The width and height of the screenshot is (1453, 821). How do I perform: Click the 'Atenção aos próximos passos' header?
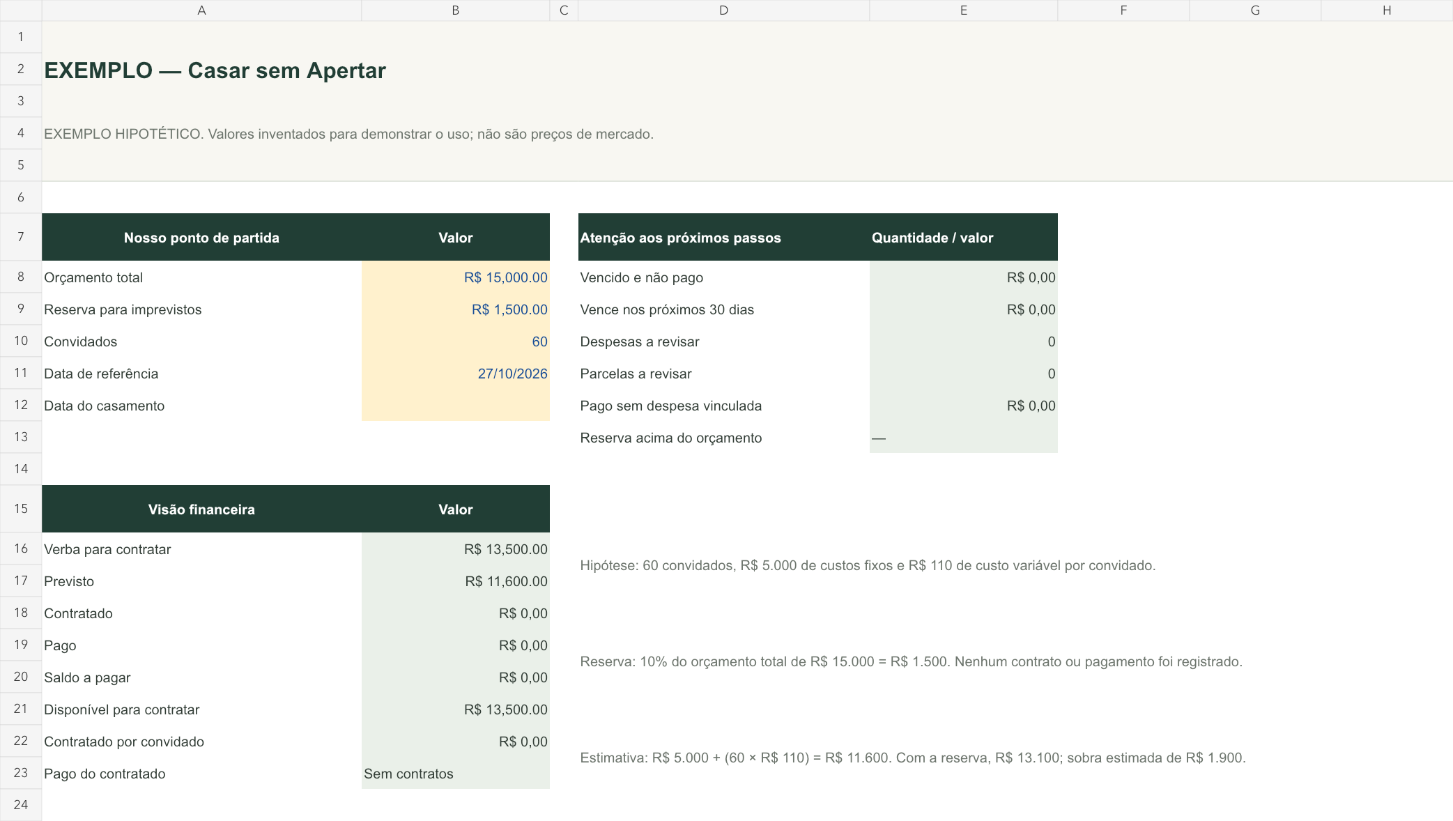tap(723, 238)
